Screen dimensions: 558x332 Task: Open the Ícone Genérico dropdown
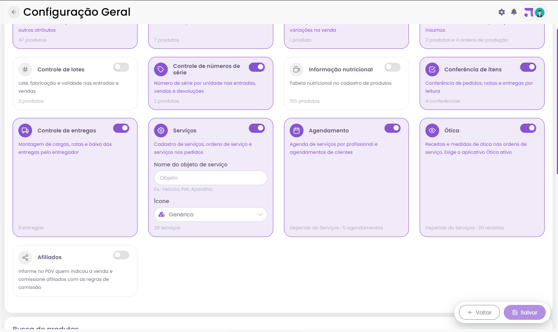211,214
